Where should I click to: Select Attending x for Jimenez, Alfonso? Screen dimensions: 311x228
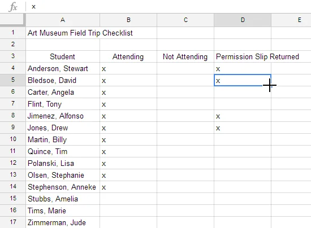pyautogui.click(x=128, y=116)
